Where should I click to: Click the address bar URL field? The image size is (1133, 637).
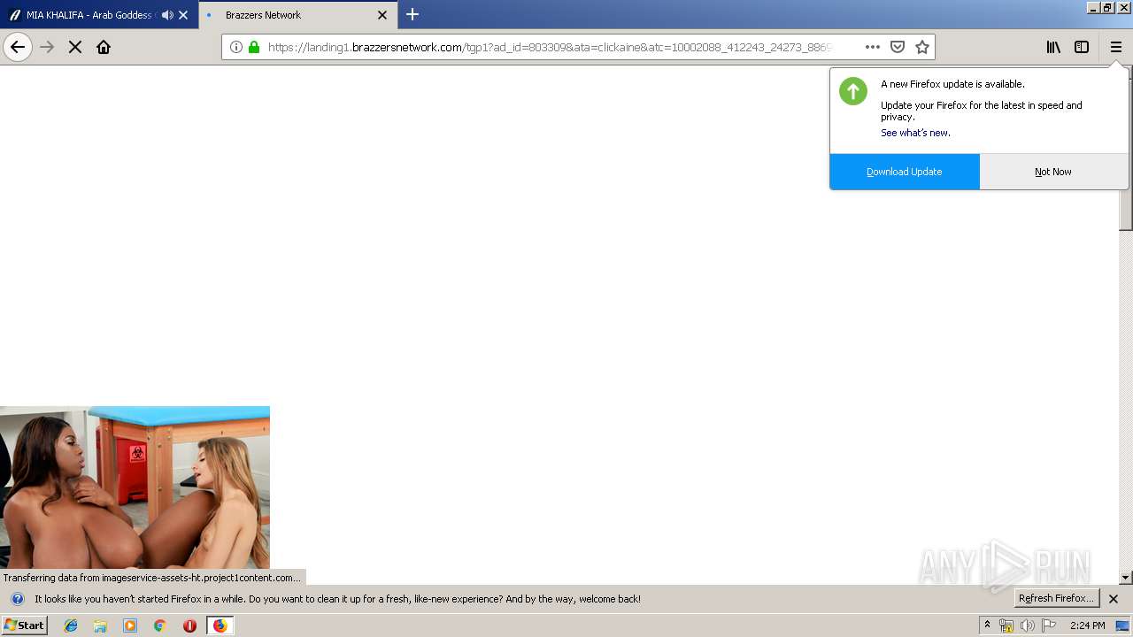549,47
